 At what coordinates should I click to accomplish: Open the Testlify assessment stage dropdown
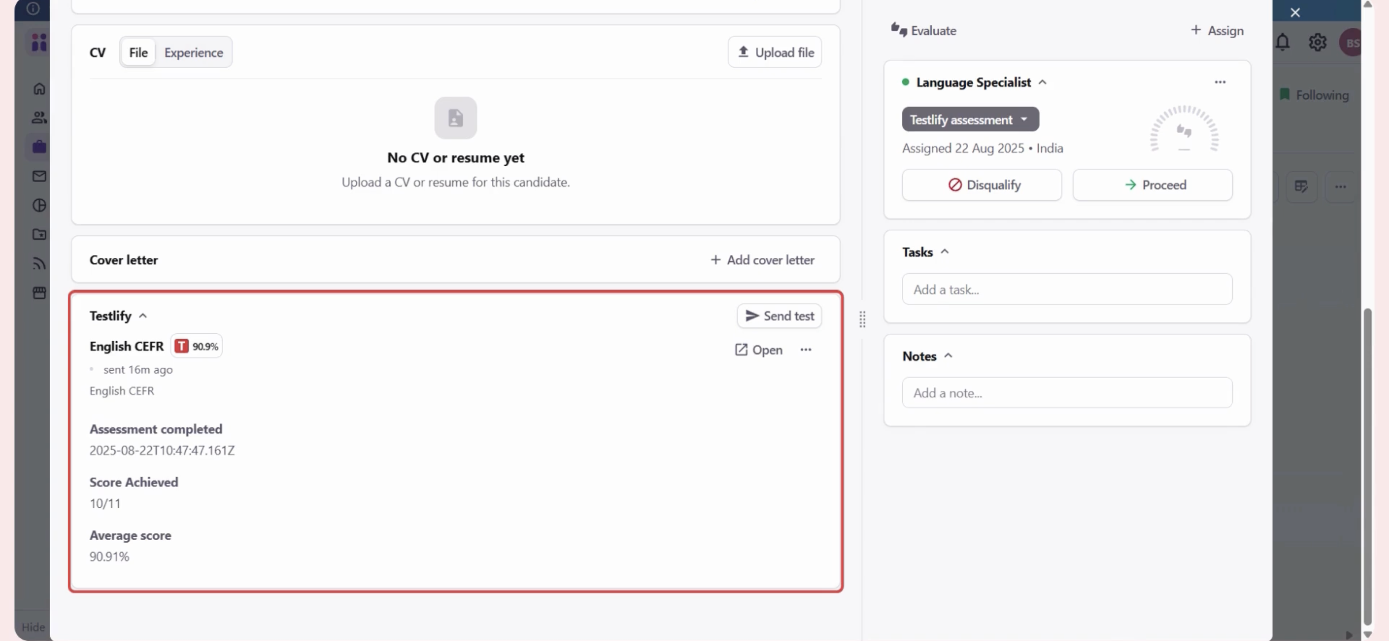click(970, 119)
